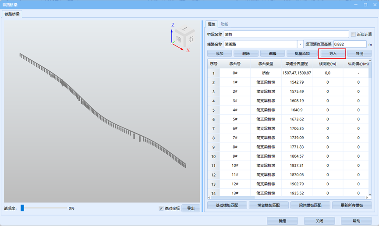The height and width of the screenshot is (226, 379).
Task: Select row 5 pier 4# in table
Action: pyautogui.click(x=236, y=110)
